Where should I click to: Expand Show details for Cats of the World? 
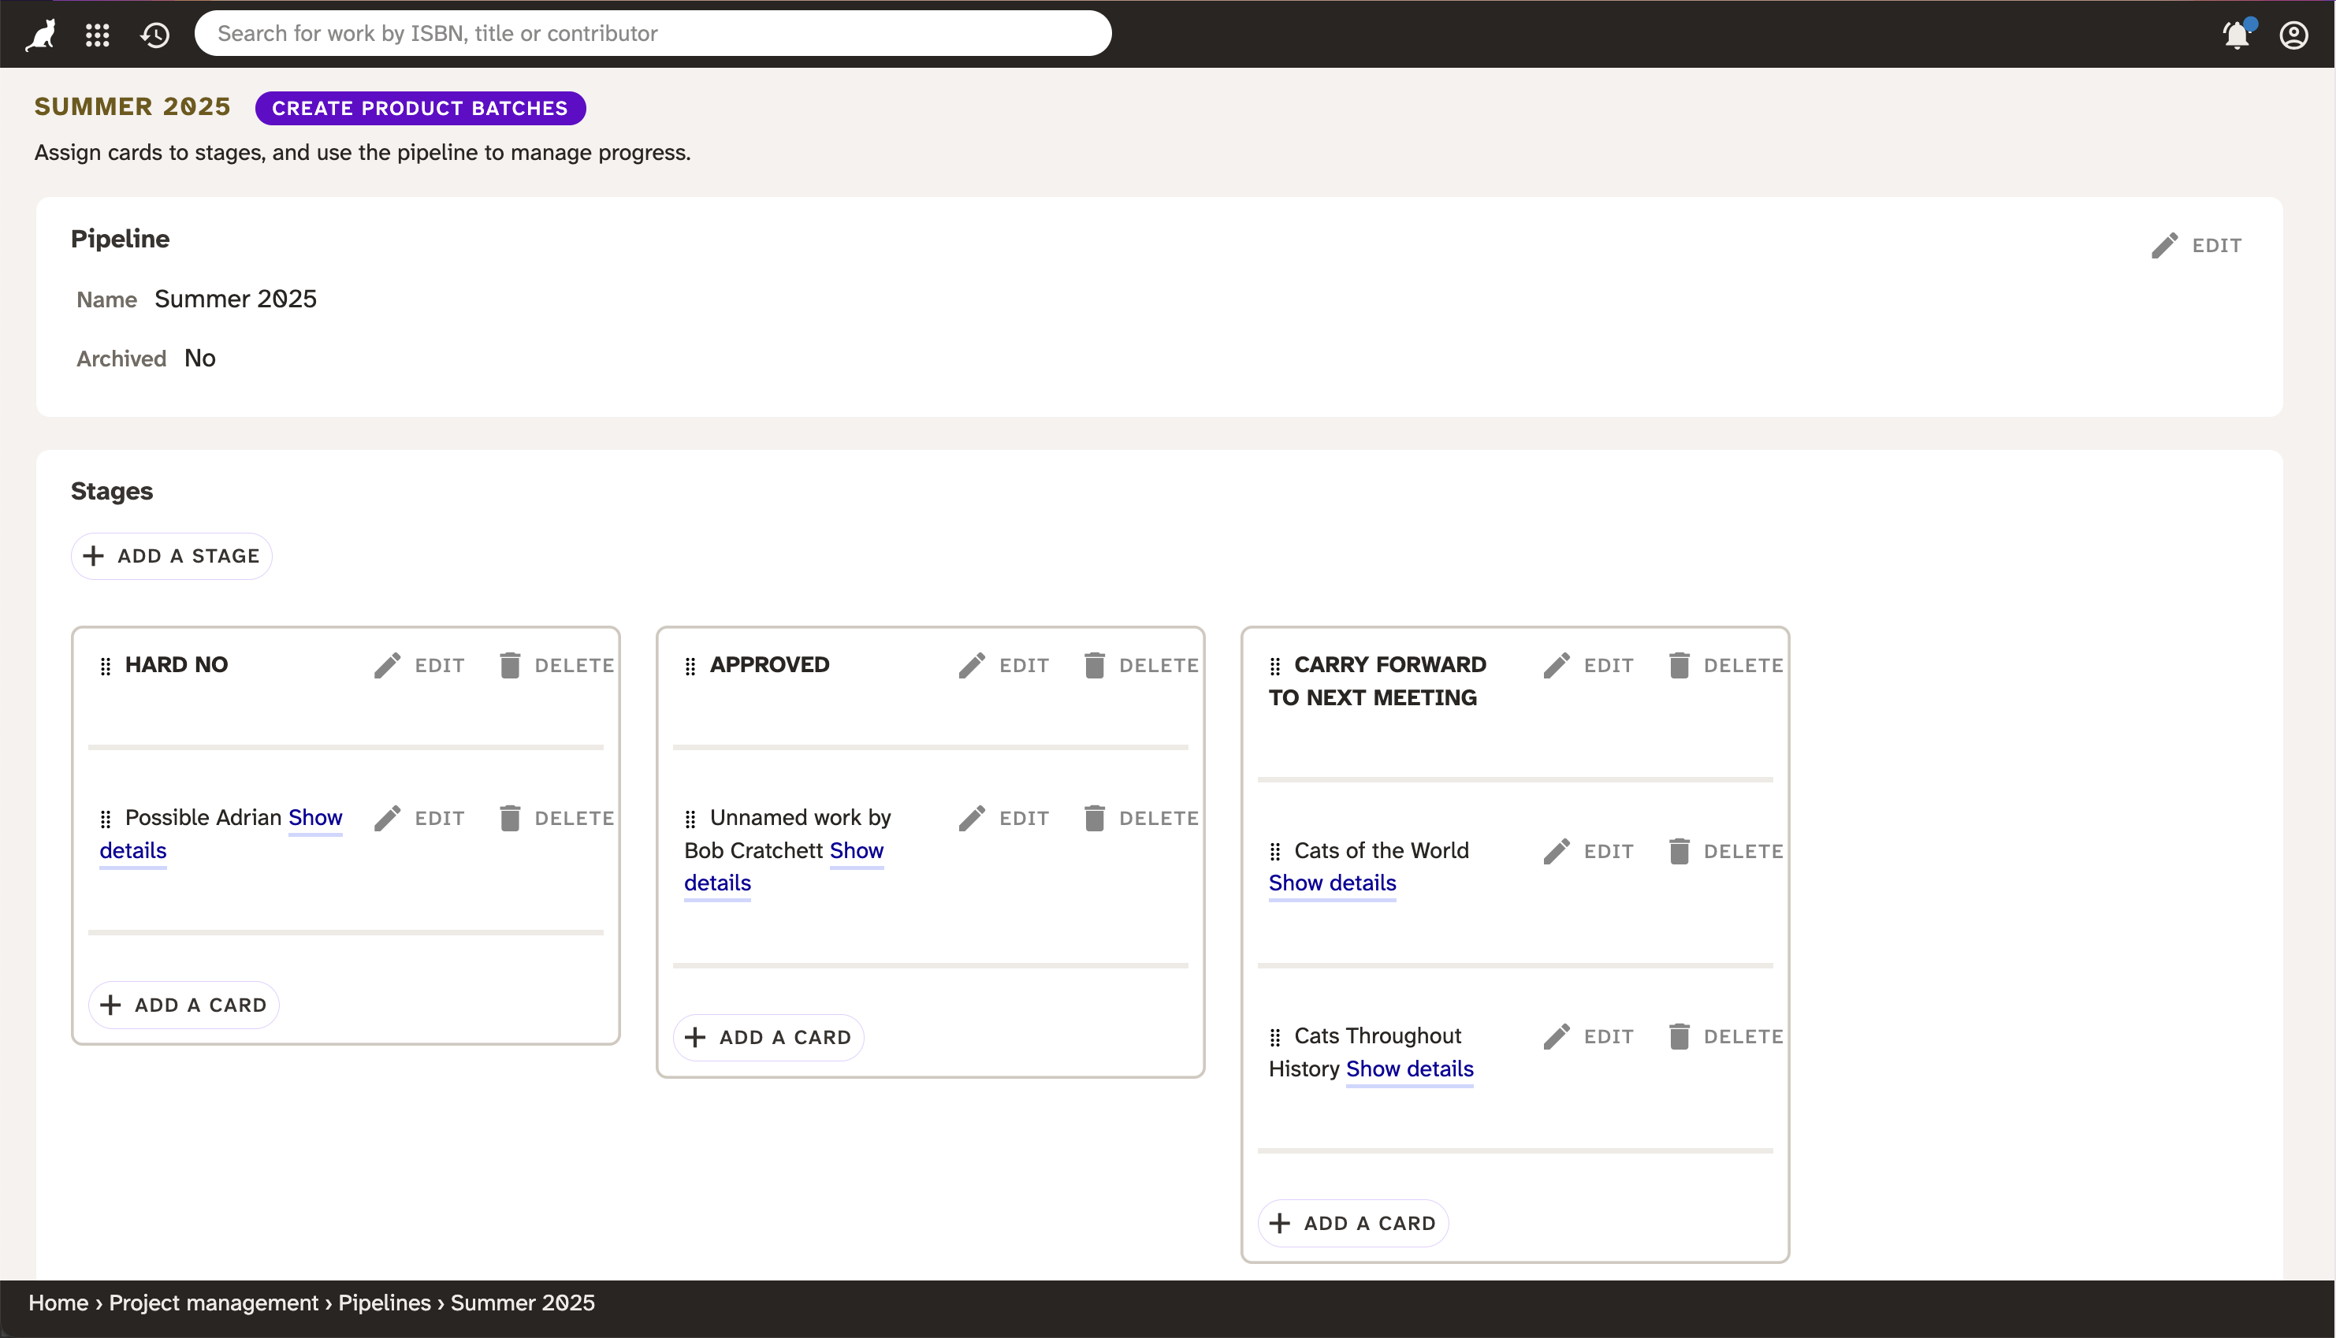click(x=1332, y=883)
